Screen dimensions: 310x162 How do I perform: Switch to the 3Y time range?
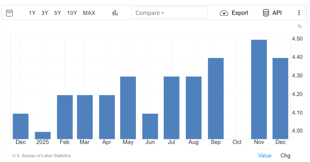45,13
